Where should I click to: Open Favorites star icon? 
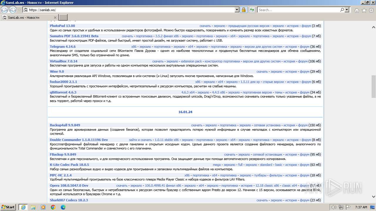point(364,10)
